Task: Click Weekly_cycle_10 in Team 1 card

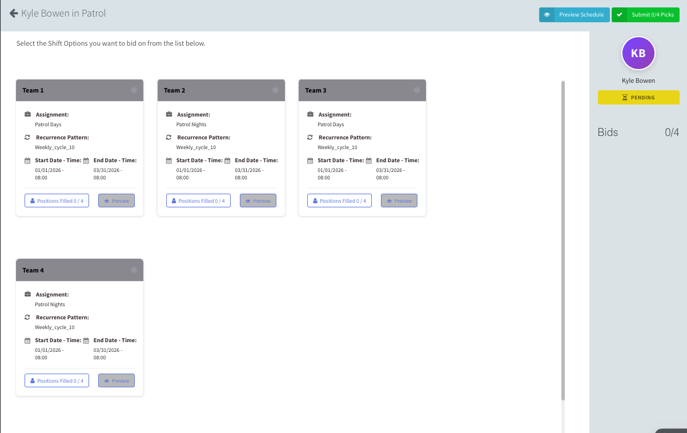Action: 55,147
